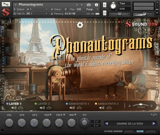
Task: Click the OFS knob
Action: 34,123
